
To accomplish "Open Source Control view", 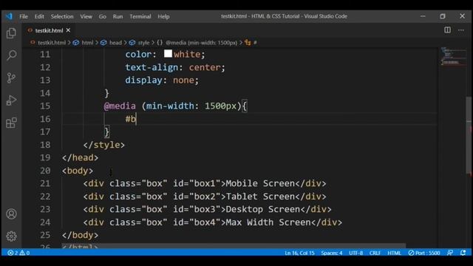I will click(x=12, y=78).
